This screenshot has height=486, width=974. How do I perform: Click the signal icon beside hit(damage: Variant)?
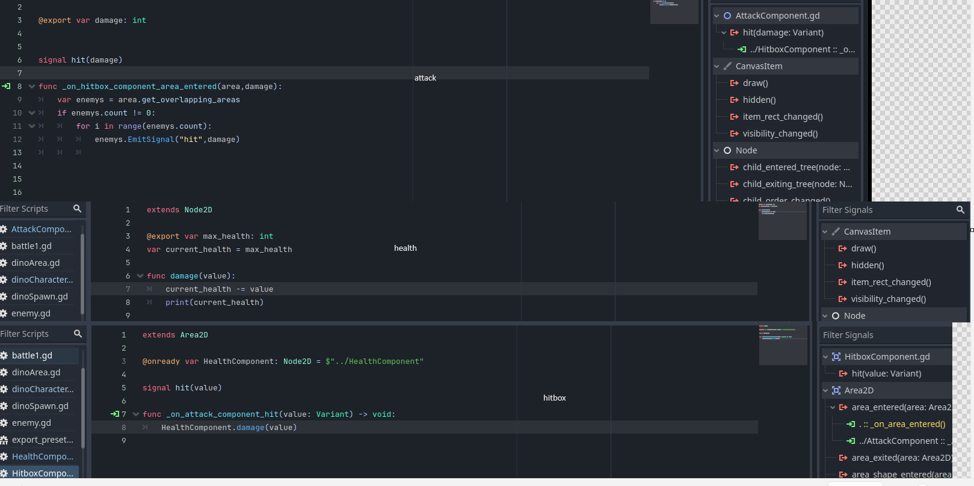click(x=735, y=32)
